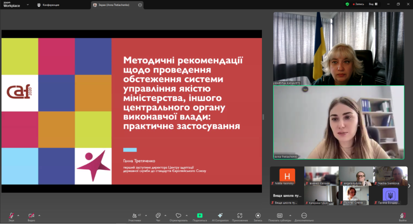Screen dimensions: 413x224
Task: Click the green shield encryption icon
Action: click(x=347, y=4)
